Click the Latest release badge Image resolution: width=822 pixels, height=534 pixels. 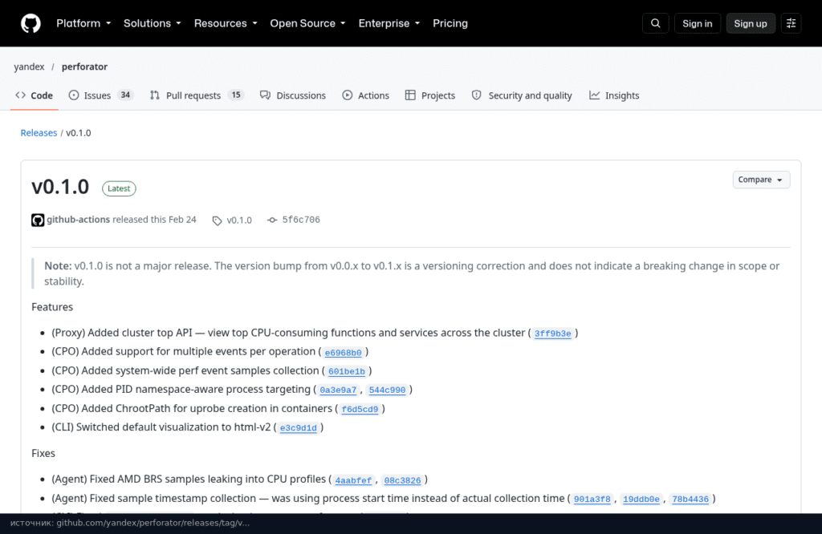pos(119,188)
